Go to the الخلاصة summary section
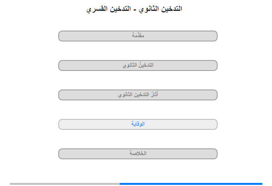 pyautogui.click(x=138, y=154)
